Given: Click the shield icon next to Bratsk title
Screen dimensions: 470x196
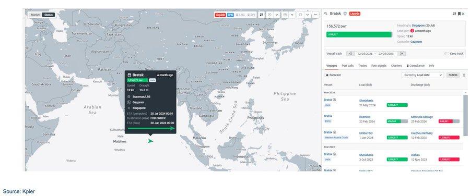Looking at the screenshot, I should coord(345,14).
